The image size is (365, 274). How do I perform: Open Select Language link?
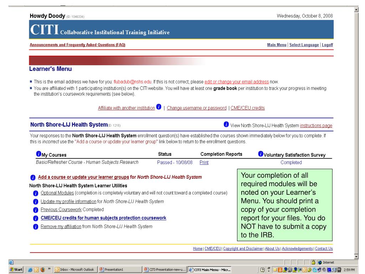click(304, 45)
